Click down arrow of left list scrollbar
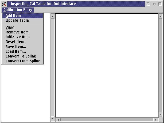Screen dimensions: 164x123 (53, 119)
